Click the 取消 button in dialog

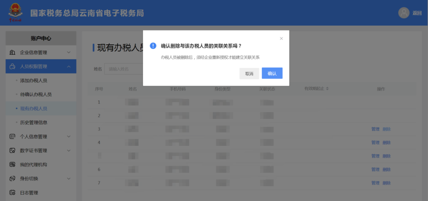click(249, 74)
